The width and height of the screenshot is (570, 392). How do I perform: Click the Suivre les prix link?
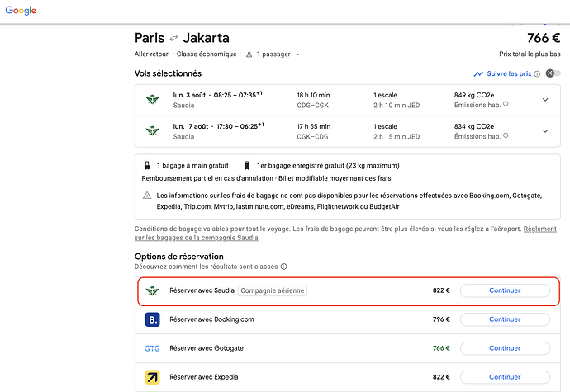tap(509, 73)
